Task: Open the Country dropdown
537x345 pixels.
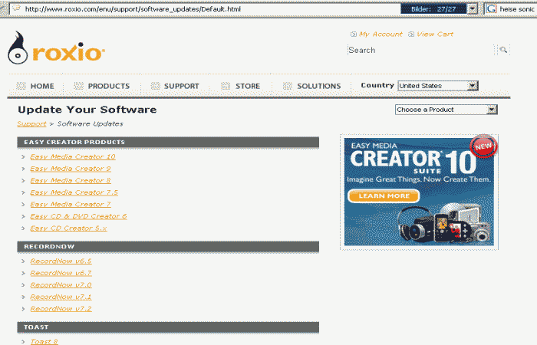Action: pos(473,86)
